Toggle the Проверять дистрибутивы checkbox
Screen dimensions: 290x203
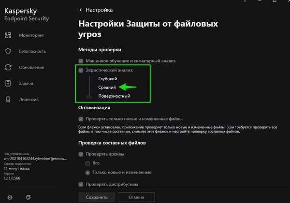pos(81,184)
